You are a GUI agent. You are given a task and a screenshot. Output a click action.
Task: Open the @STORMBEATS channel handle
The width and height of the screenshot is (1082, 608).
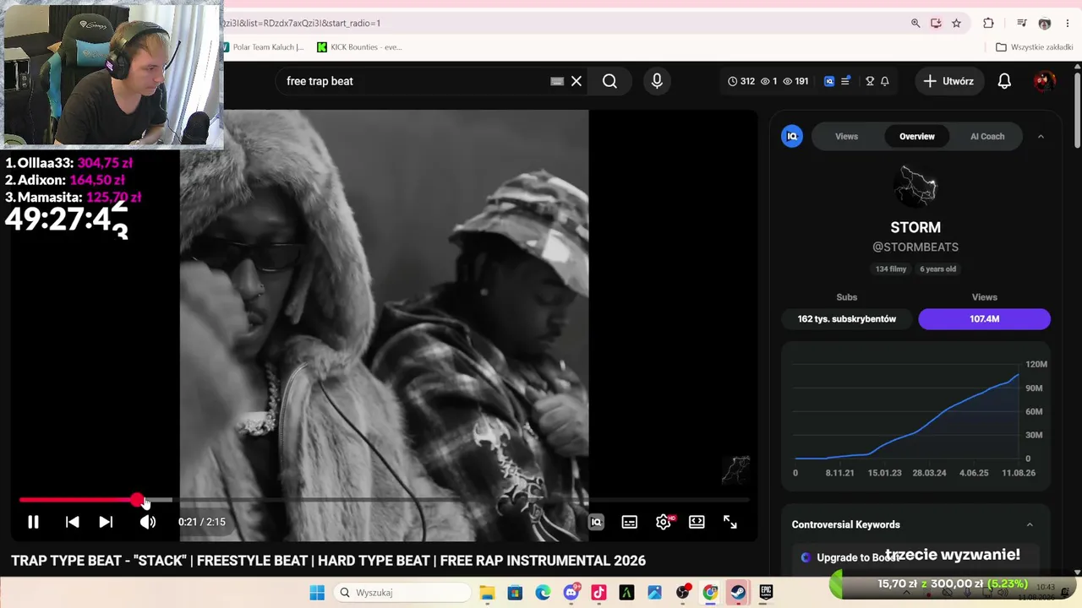pos(915,247)
